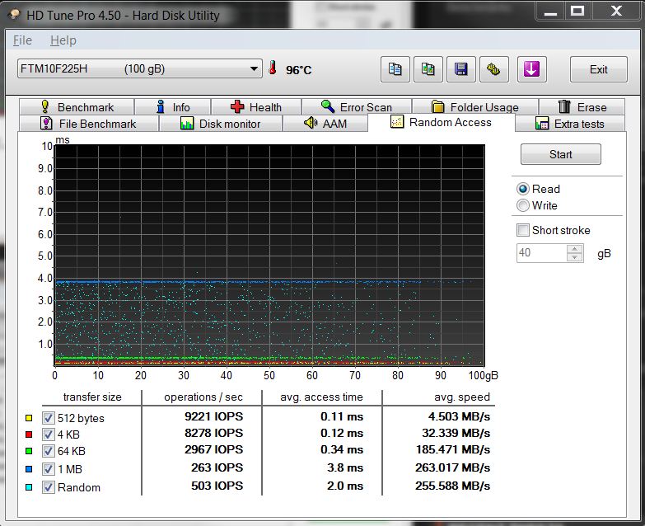The width and height of the screenshot is (645, 526).
Task: Click the thermometer temperature icon
Action: (x=273, y=69)
